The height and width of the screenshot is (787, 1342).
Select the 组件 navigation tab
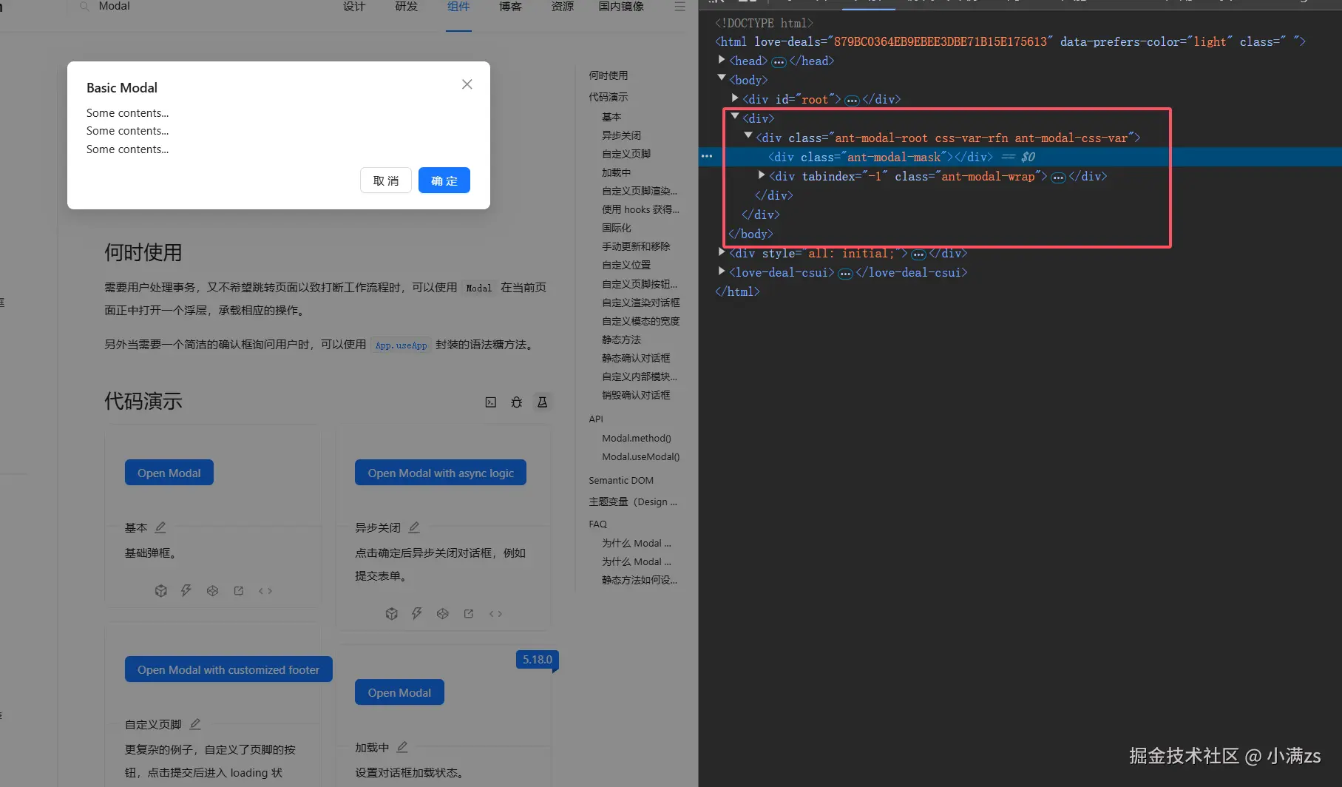click(458, 7)
